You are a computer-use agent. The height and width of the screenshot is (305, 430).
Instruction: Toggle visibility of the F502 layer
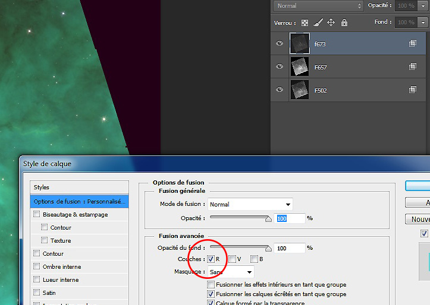tap(280, 90)
